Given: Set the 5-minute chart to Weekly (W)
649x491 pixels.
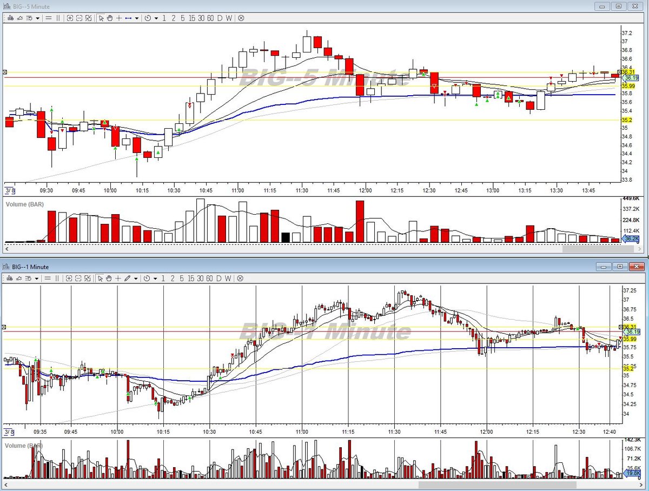Looking at the screenshot, I should pyautogui.click(x=229, y=18).
